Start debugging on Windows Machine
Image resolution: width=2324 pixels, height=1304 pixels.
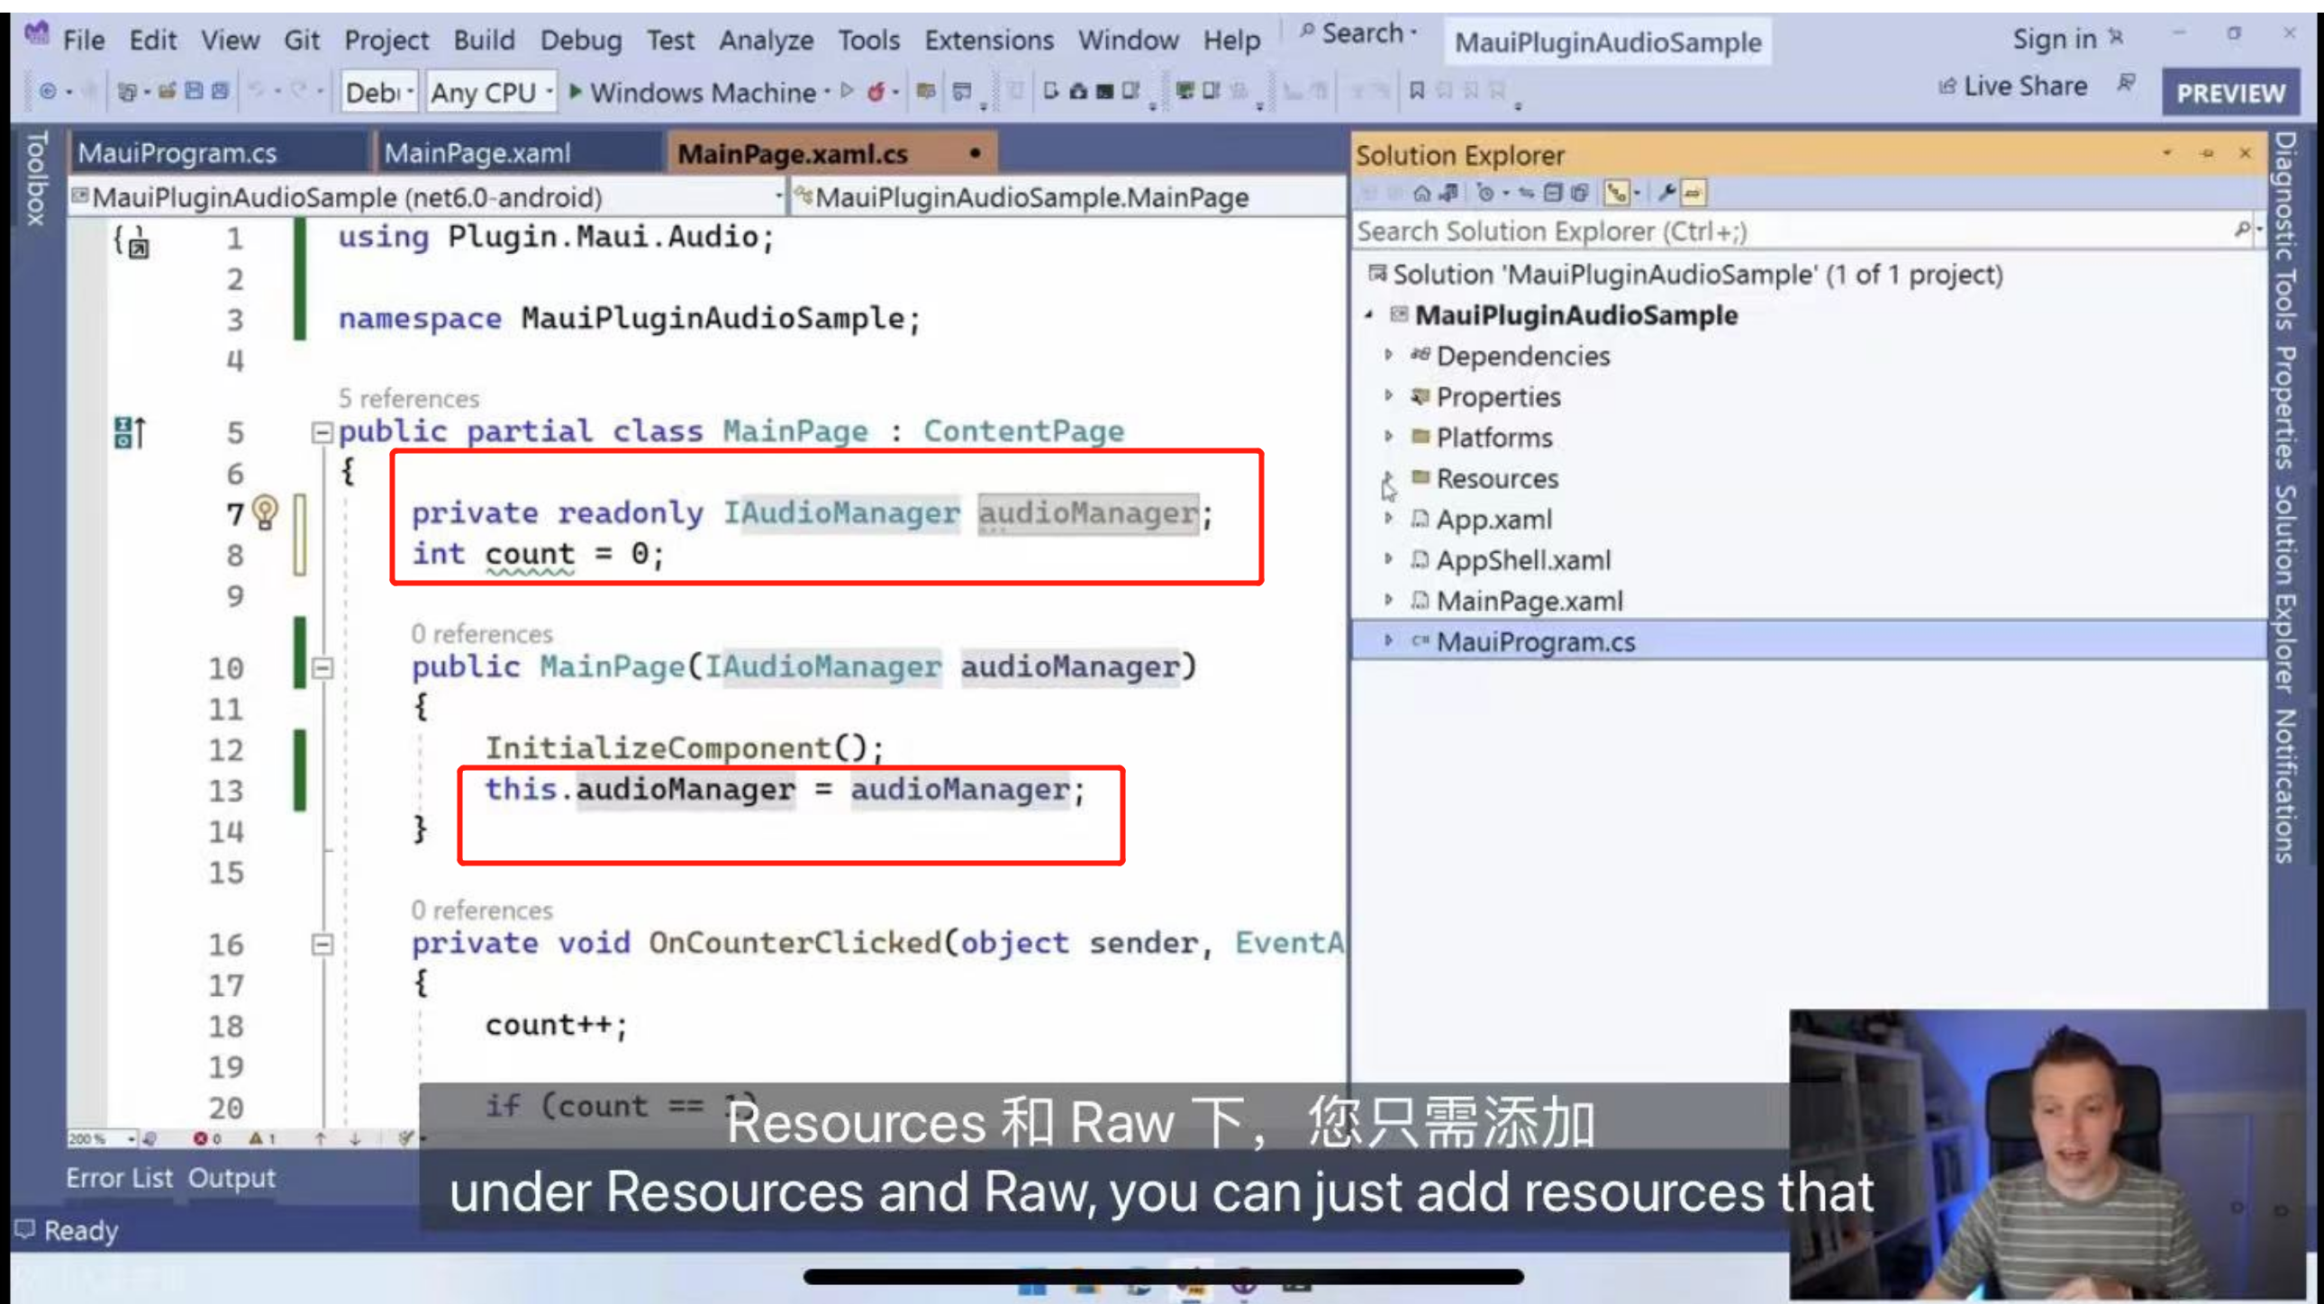[x=692, y=91]
